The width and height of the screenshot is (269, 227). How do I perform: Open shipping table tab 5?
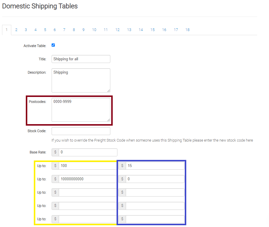tap(45, 30)
